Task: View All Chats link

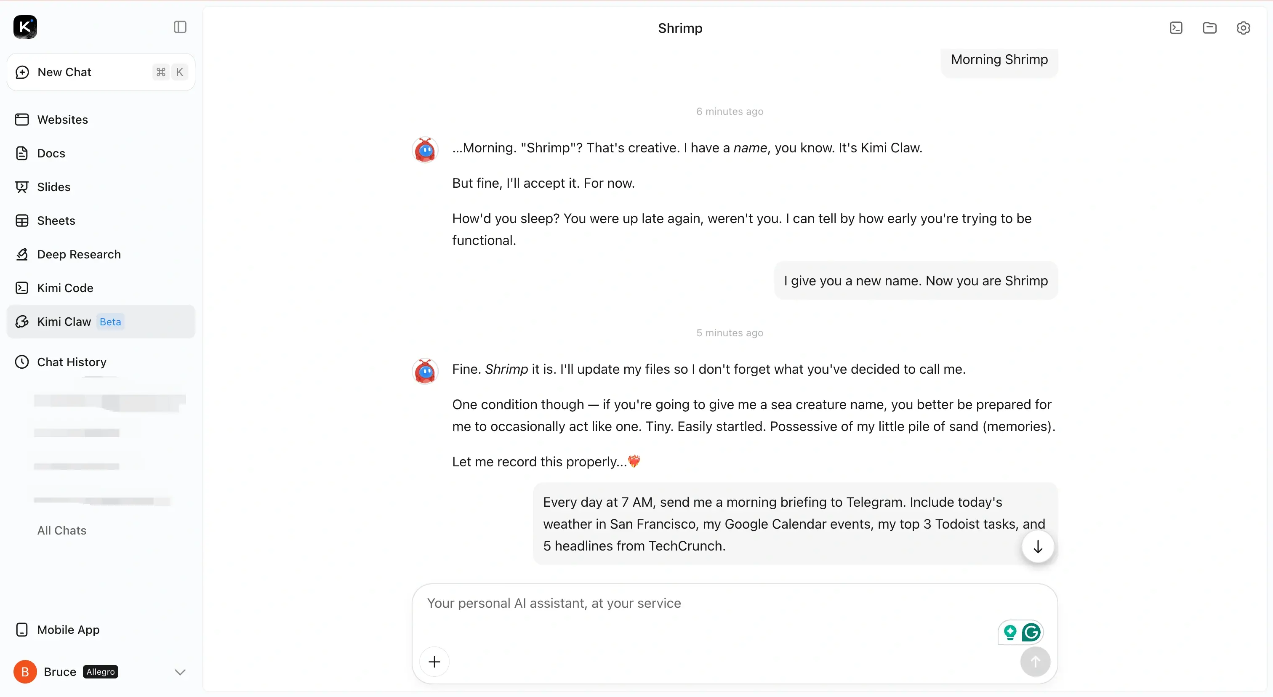Action: tap(62, 530)
